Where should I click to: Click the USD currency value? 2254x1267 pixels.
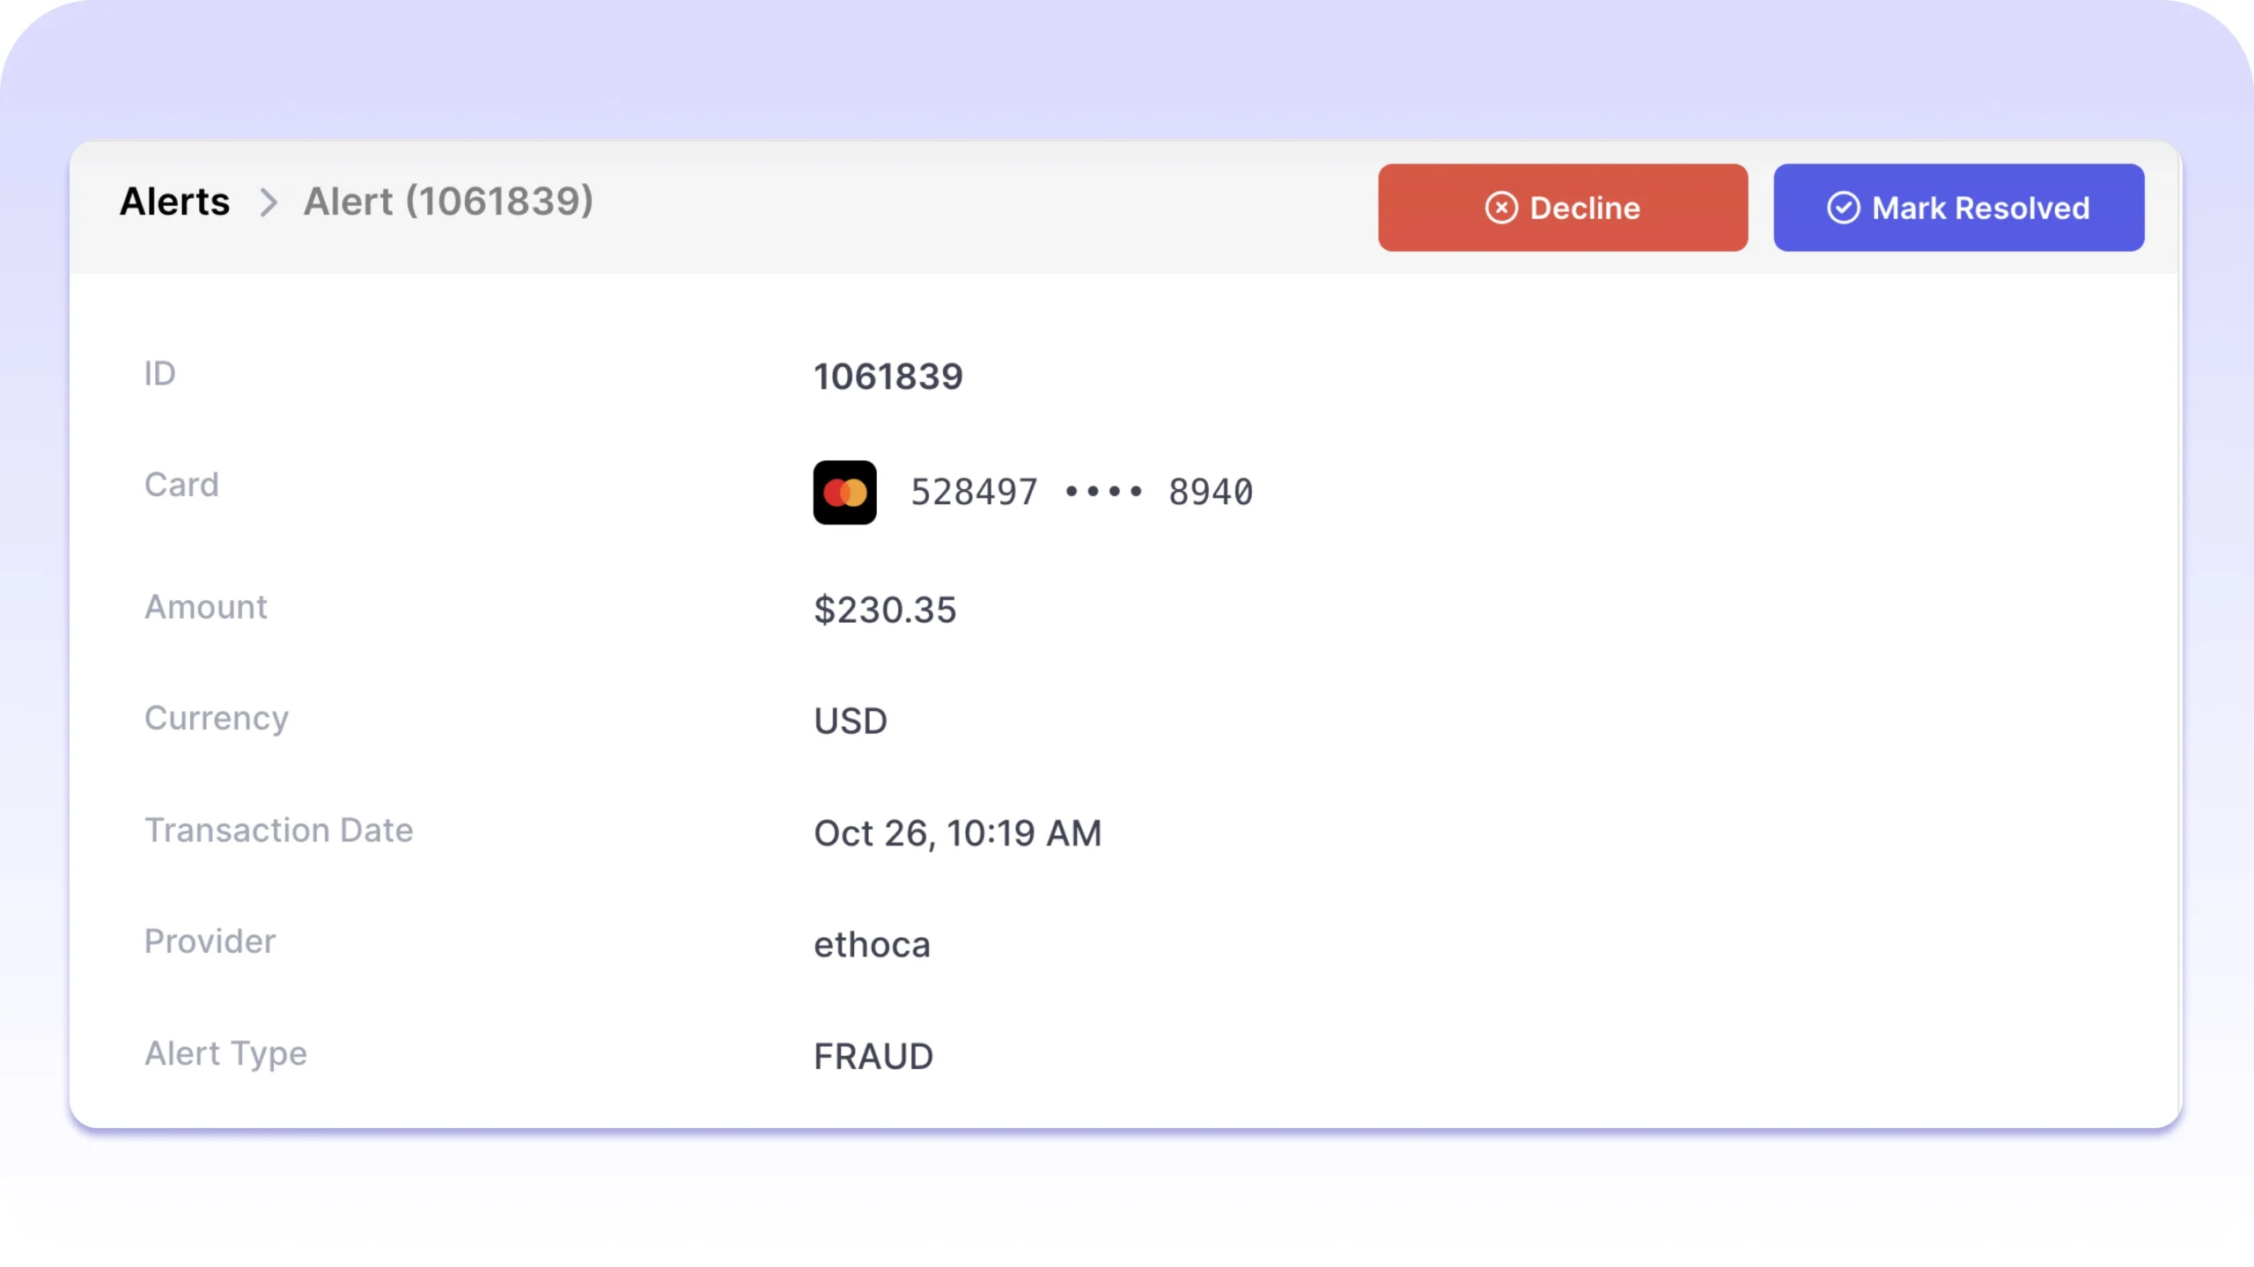tap(851, 721)
